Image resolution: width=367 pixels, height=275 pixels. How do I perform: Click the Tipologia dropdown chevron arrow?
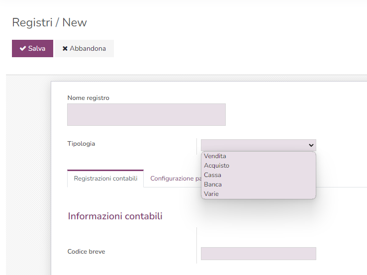tap(311, 145)
